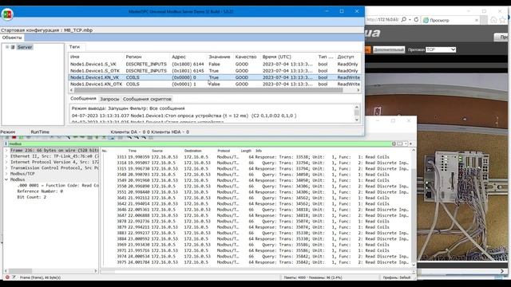Screen dimensions: 511x287
Task: Close the Просмотр browser tab
Action: [477, 20]
